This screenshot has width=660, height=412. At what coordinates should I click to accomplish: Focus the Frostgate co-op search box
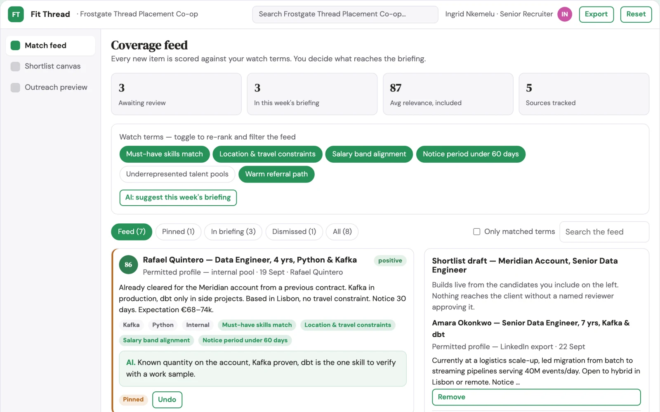[345, 14]
